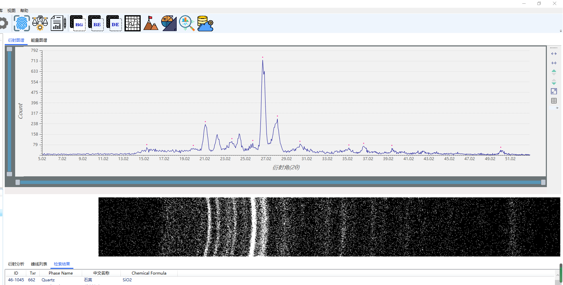
Task: Click the magnifier chart analysis icon
Action: [x=187, y=24]
